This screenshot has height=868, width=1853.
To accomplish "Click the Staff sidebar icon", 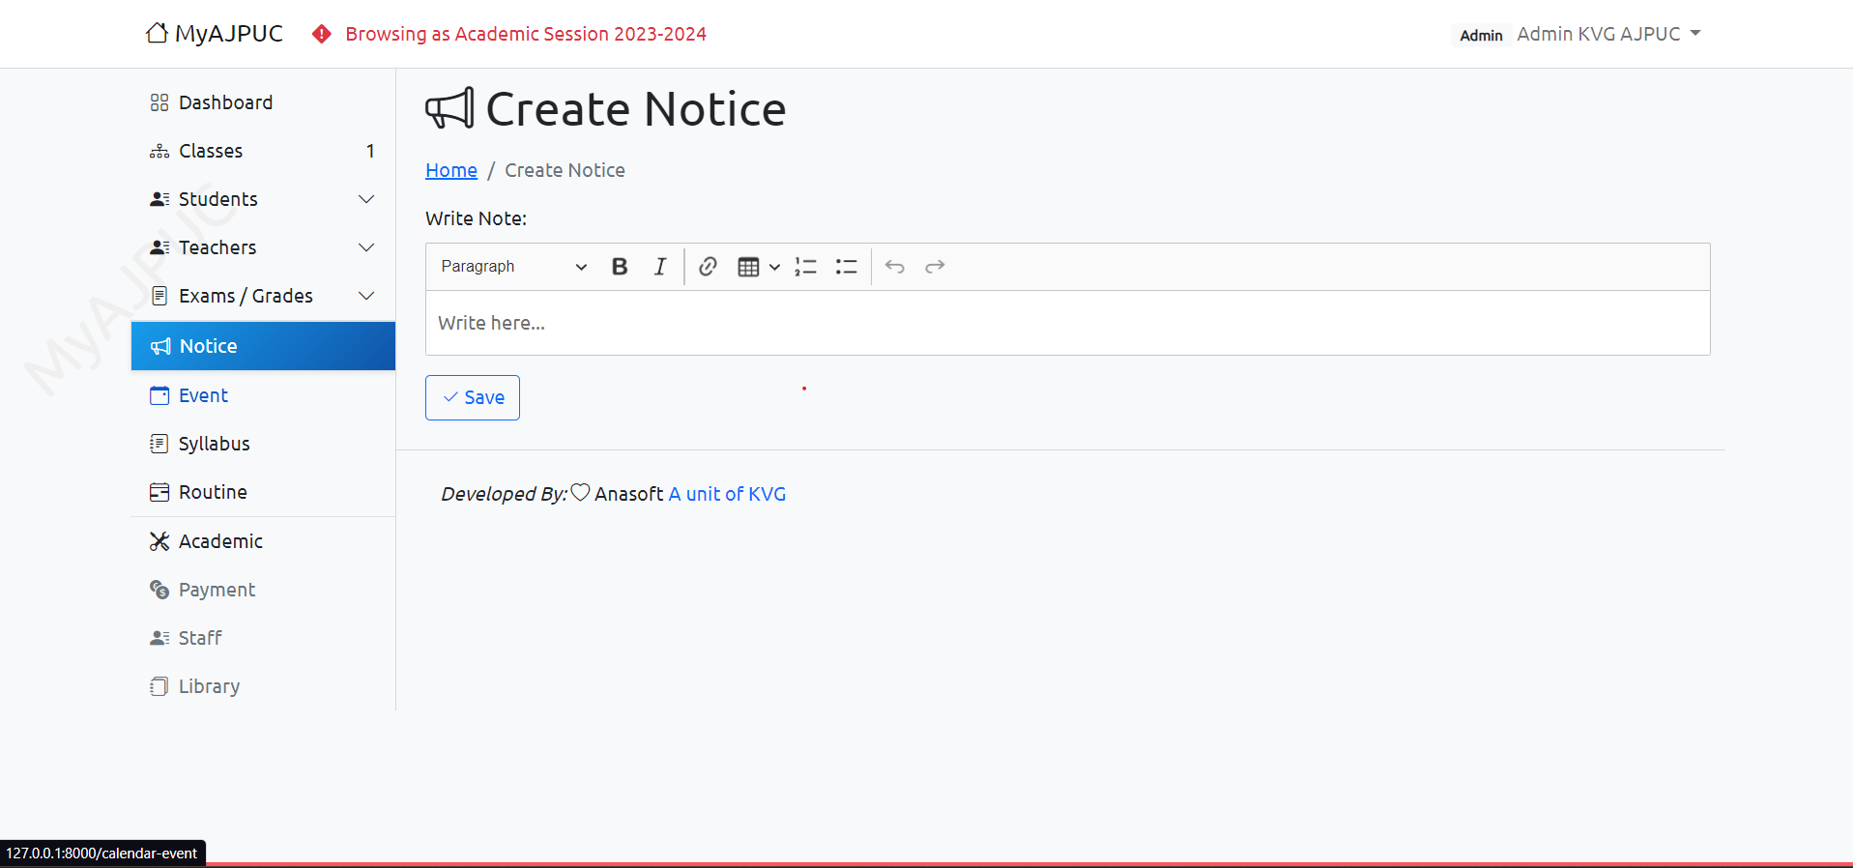I will pos(159,638).
